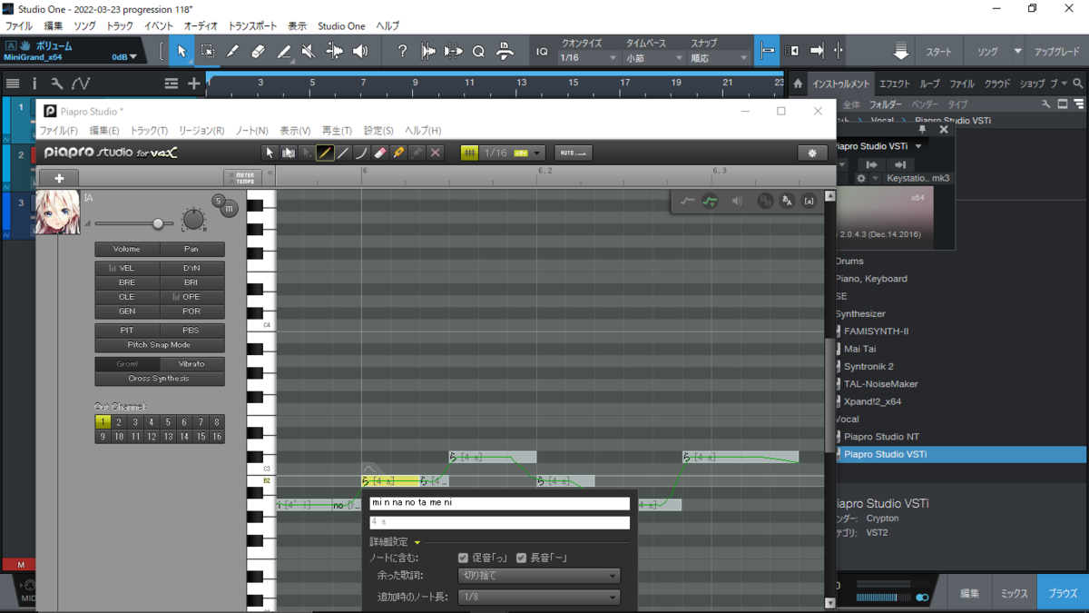1089x613 pixels.
Task: Click the Vibrato button
Action: (x=191, y=364)
